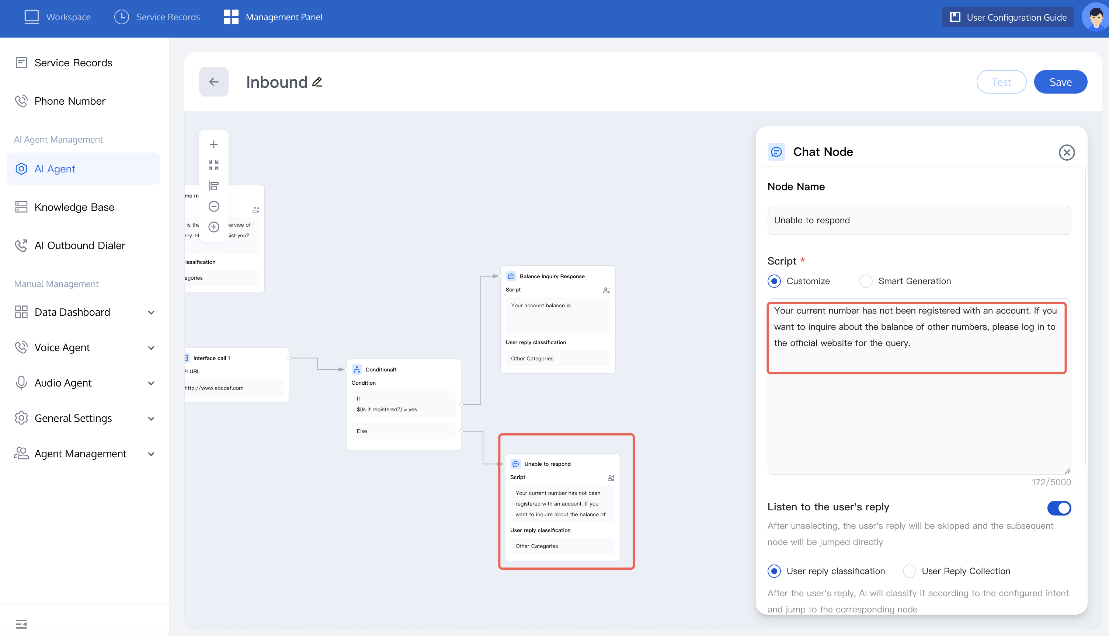Click the edit pencil next to Inbound
The image size is (1109, 636).
[317, 82]
